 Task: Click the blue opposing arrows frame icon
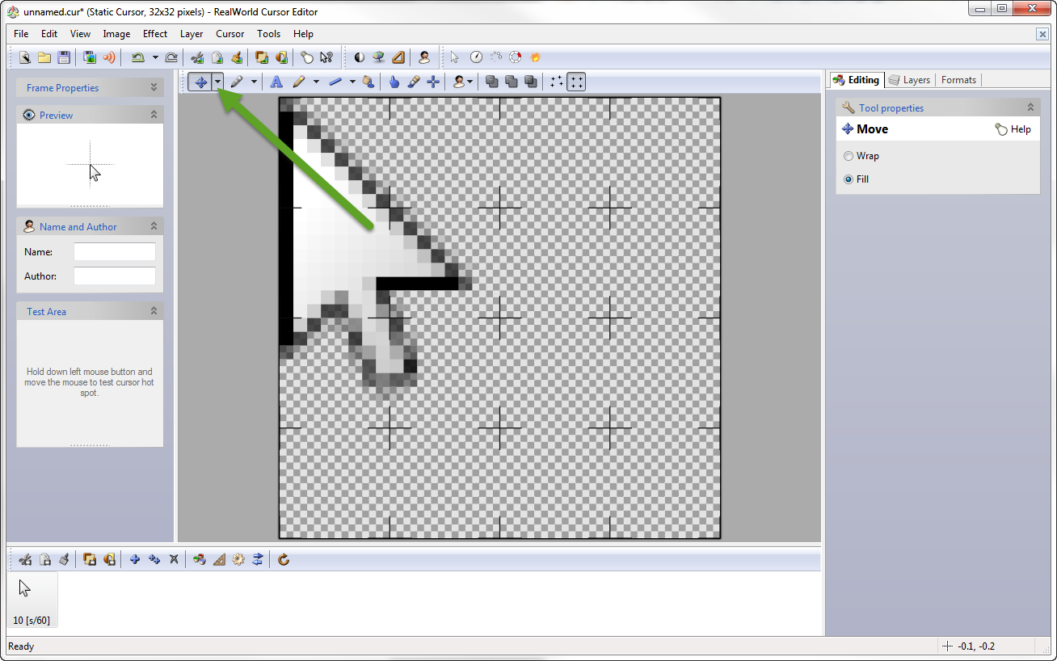(x=258, y=559)
